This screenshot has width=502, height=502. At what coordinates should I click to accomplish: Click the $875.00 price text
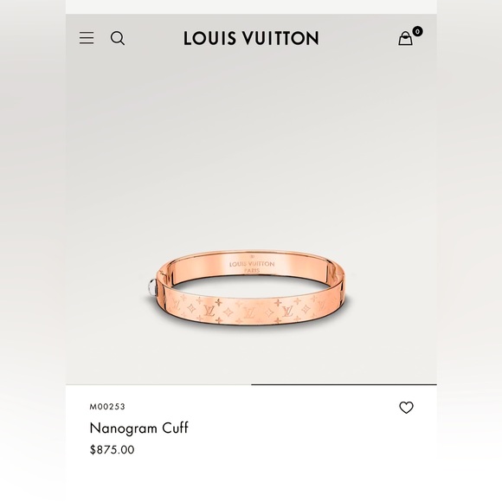[112, 449]
